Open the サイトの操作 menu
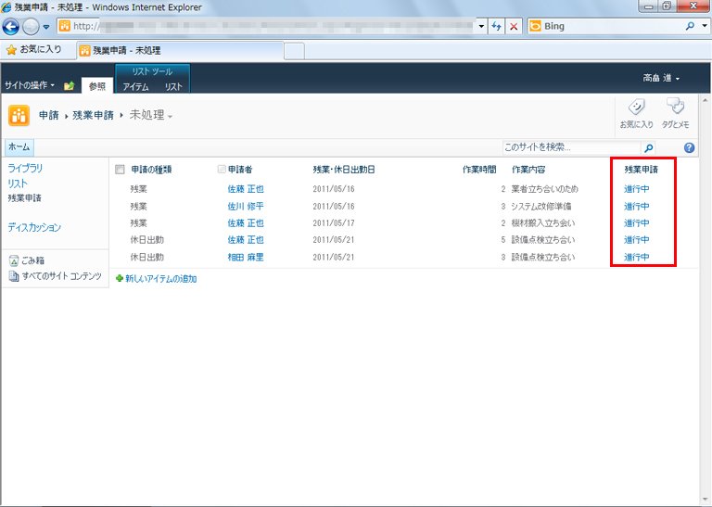 [x=30, y=85]
